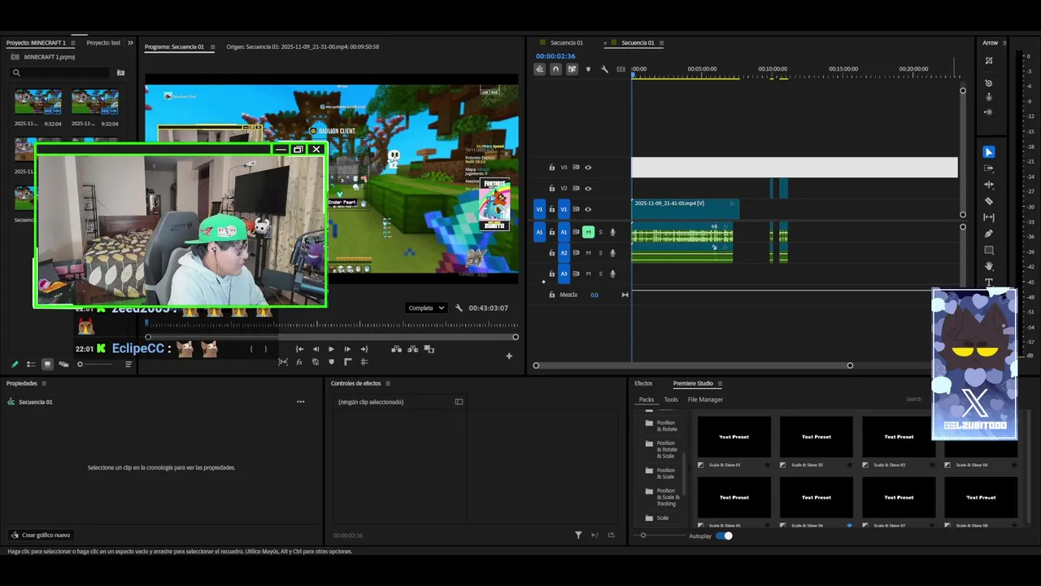The image size is (1041, 586).
Task: Select the Scale & Skew 02 preset thumbnail
Action: point(816,437)
